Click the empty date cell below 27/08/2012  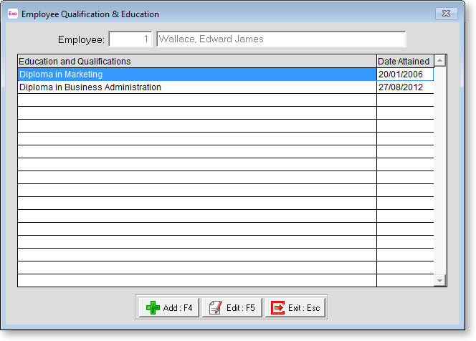(x=404, y=100)
